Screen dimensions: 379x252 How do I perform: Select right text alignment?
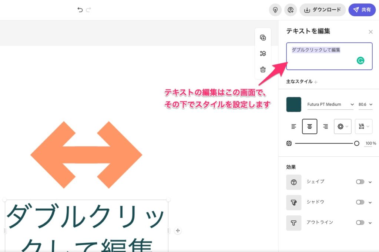pos(325,126)
